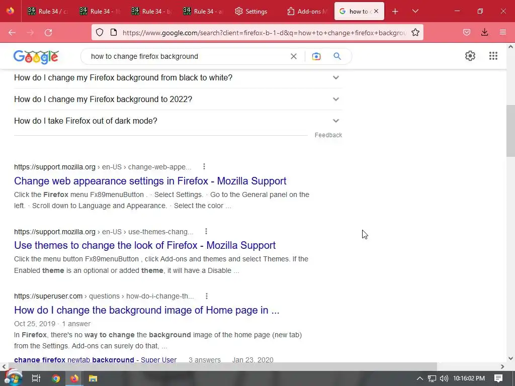Show hidden system tray icons chevron

coord(420,378)
